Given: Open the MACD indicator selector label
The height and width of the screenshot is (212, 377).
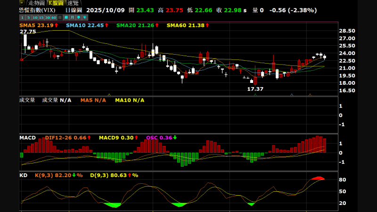Looking at the screenshot, I should coord(27,138).
